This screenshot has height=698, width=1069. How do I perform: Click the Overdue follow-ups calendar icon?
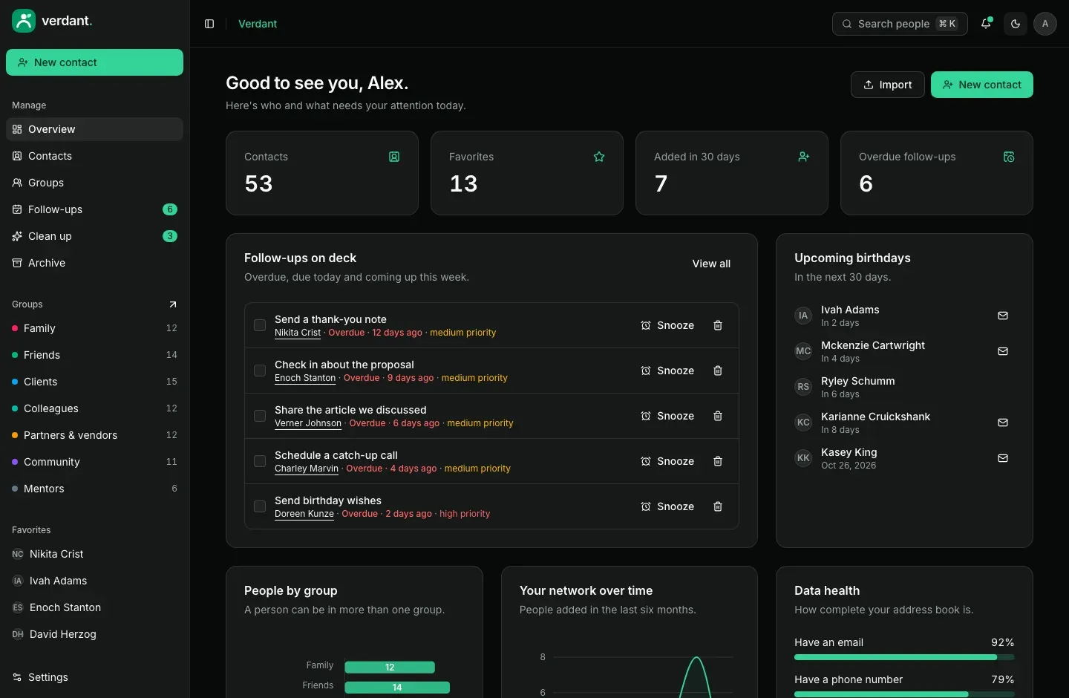1009,157
